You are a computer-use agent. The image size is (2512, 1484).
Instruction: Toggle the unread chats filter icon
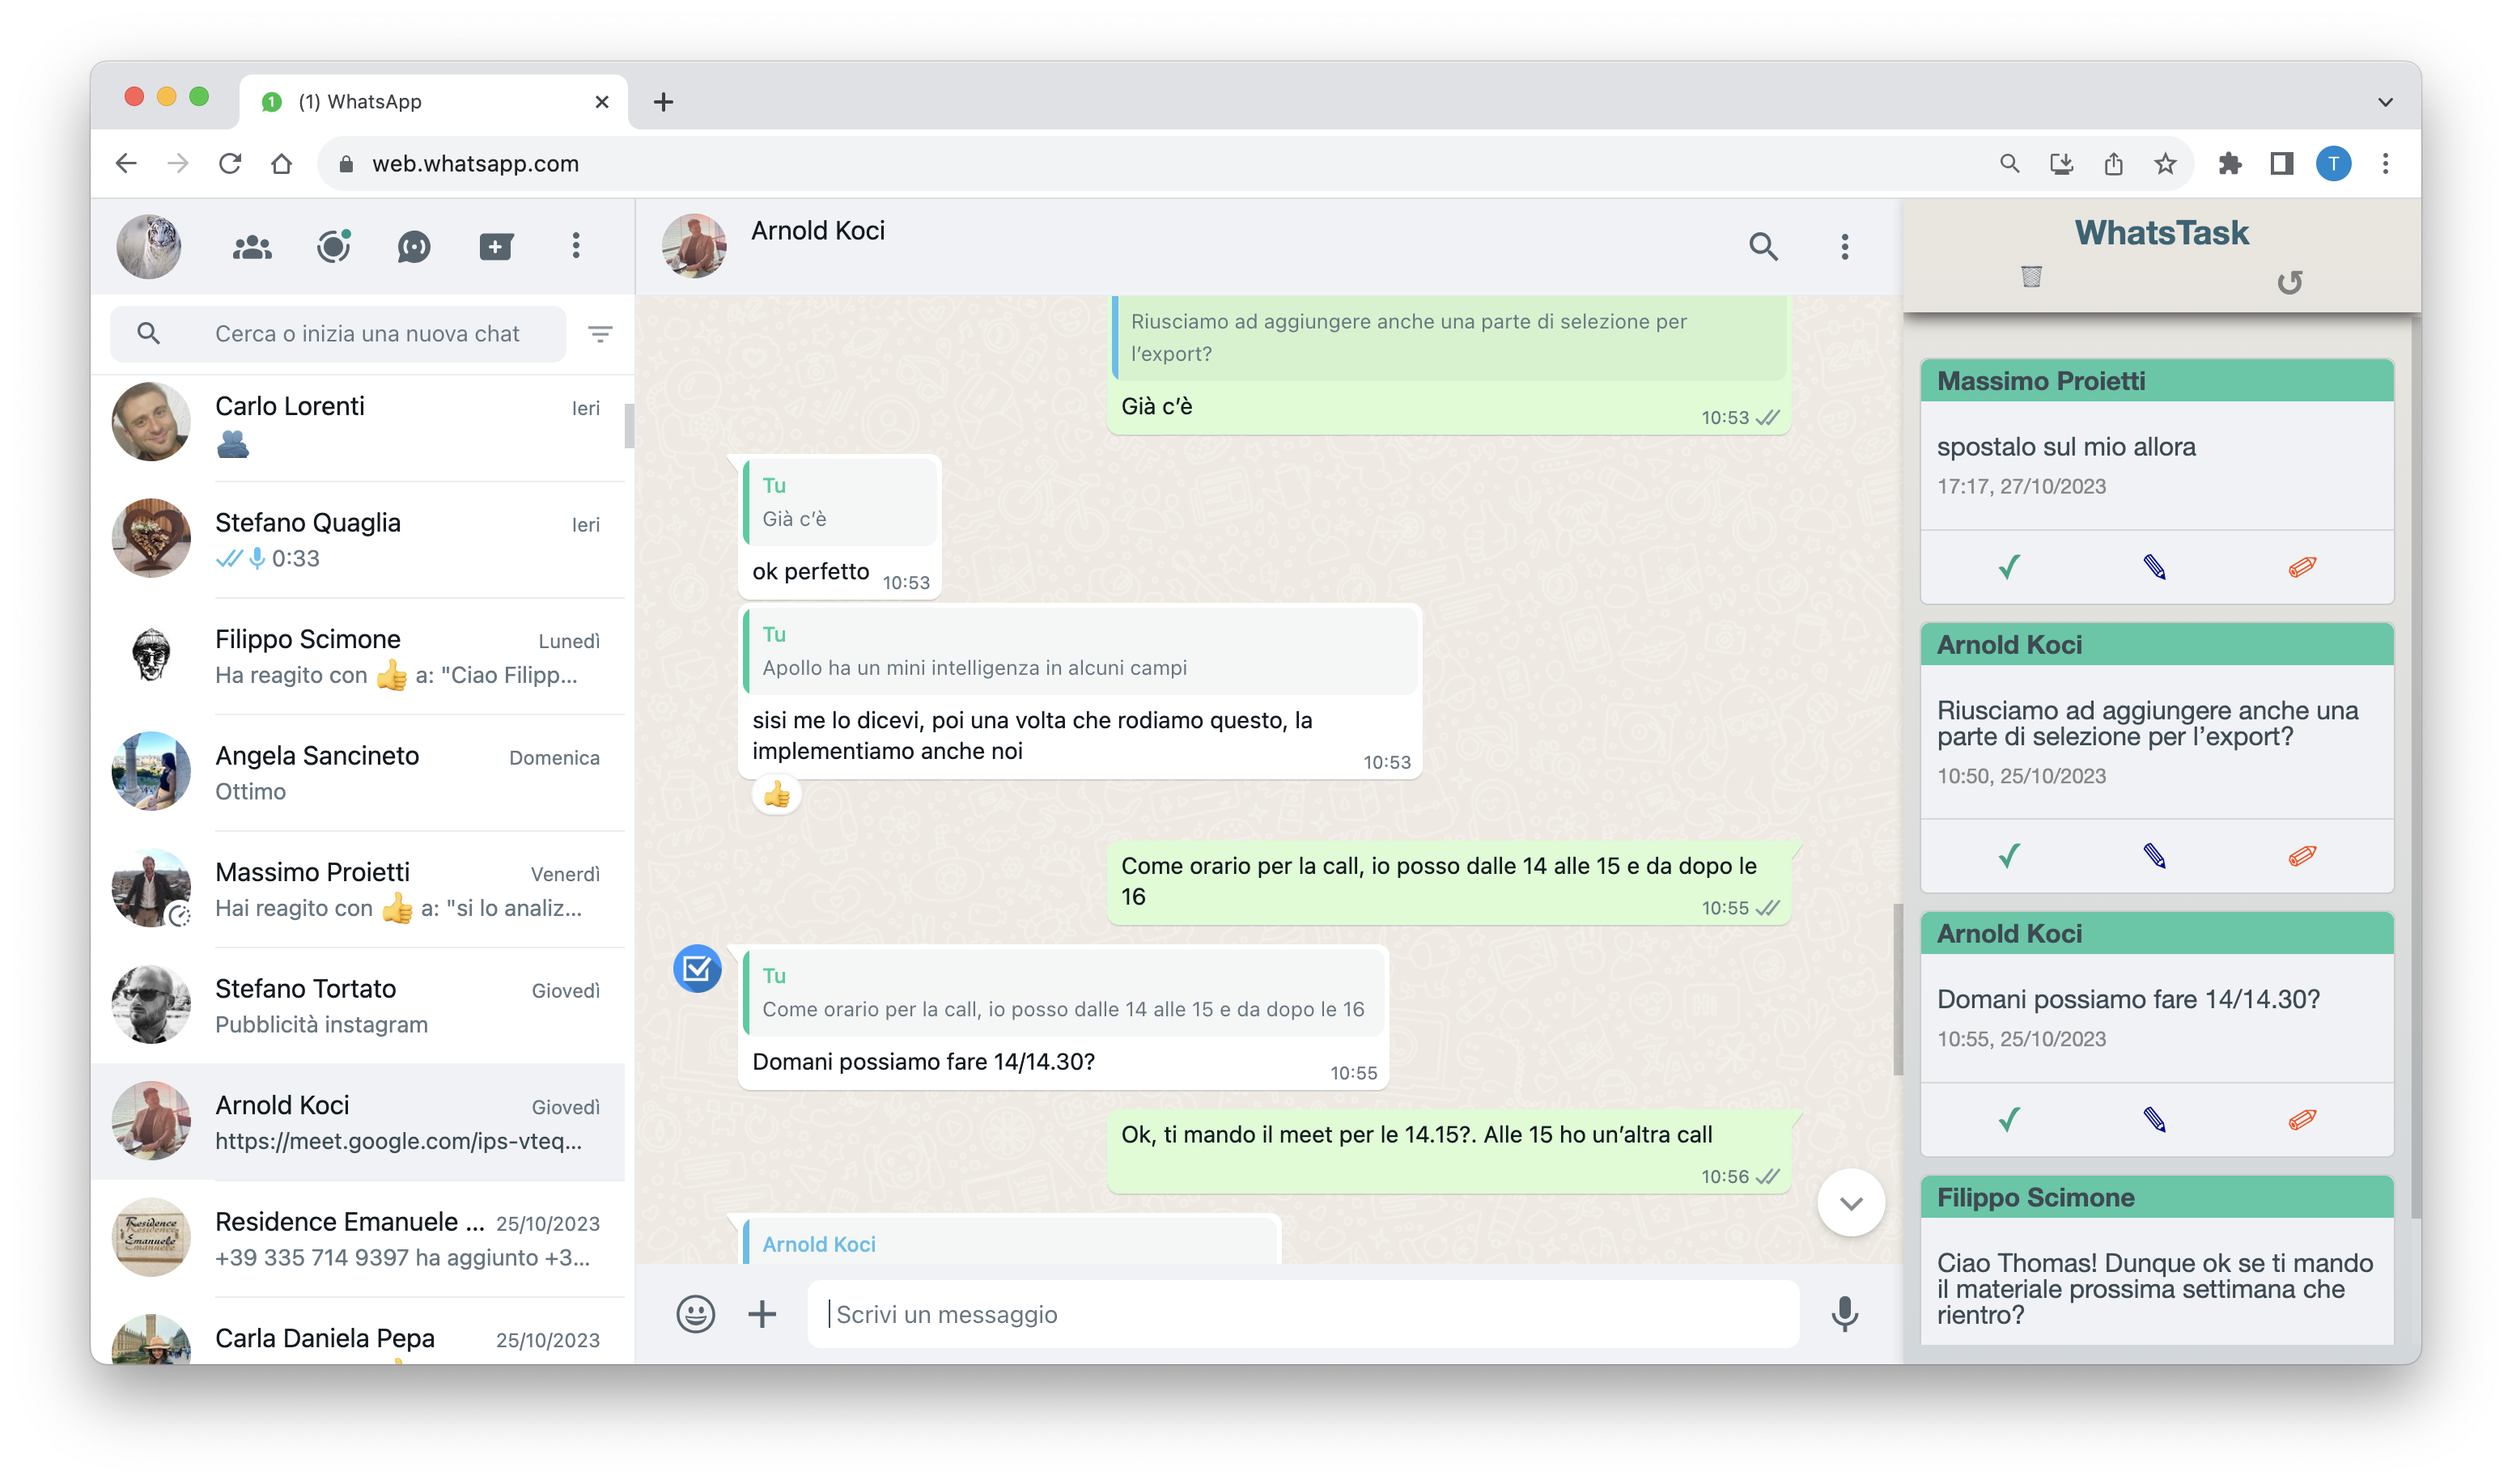600,334
